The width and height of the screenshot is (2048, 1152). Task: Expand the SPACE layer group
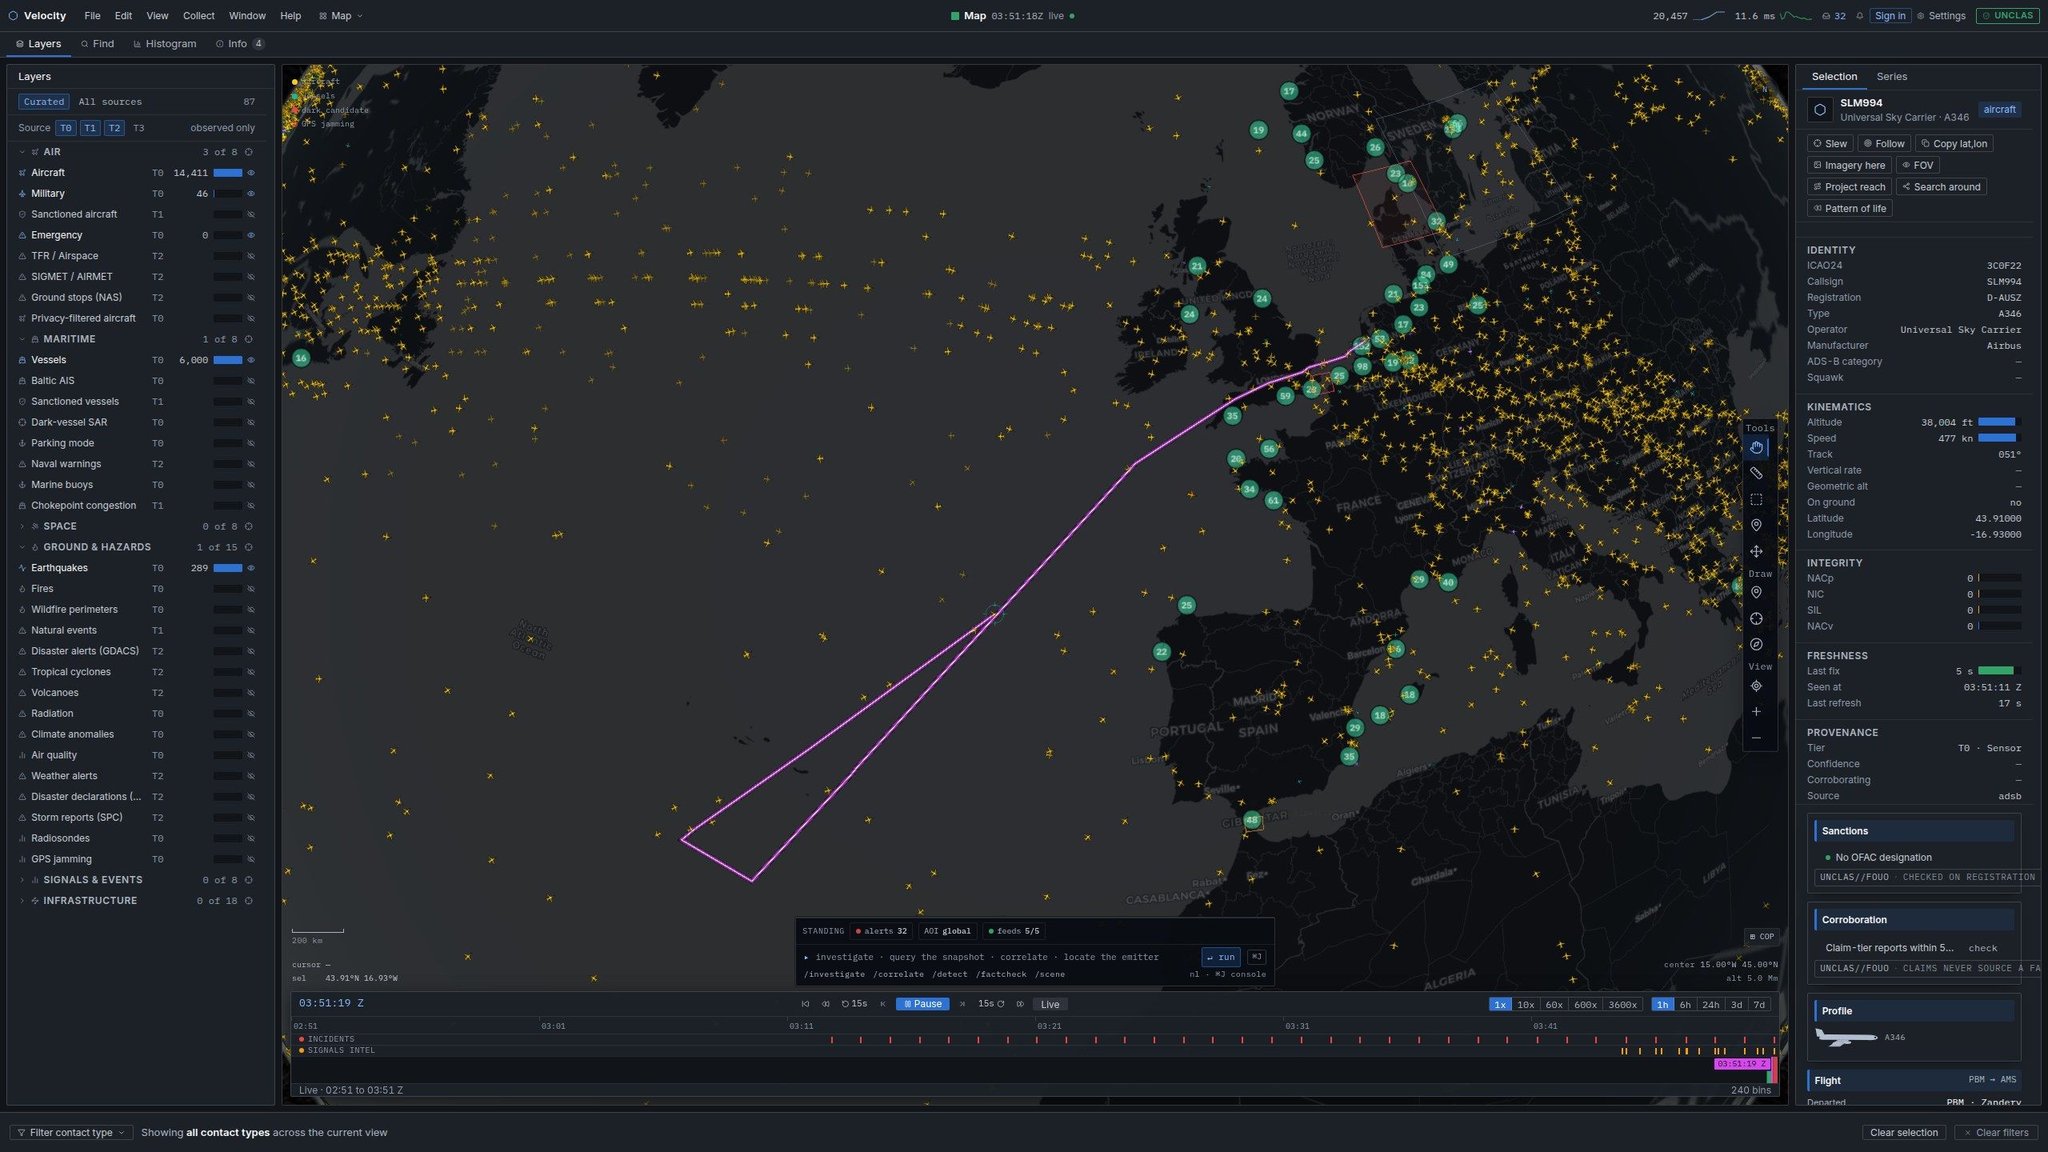(x=22, y=526)
